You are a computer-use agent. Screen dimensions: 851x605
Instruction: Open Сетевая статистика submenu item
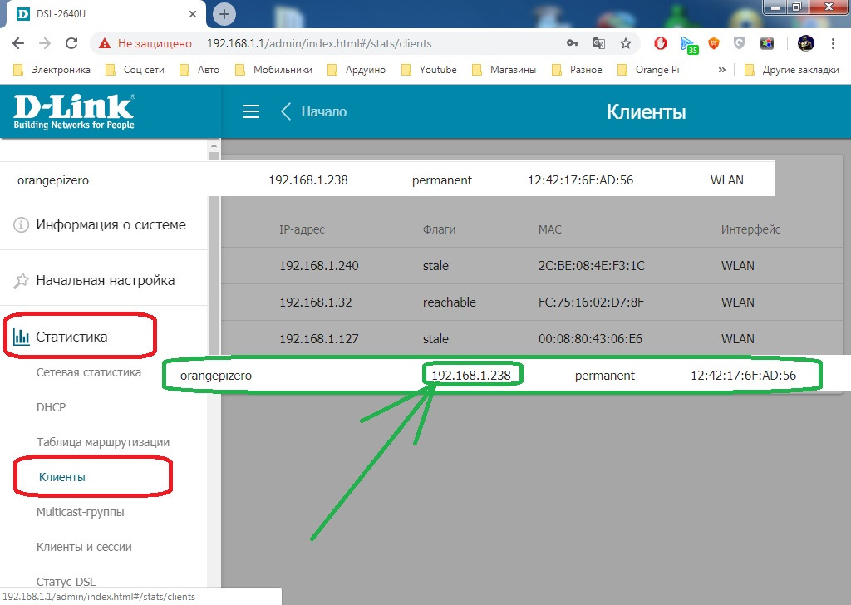tap(88, 373)
